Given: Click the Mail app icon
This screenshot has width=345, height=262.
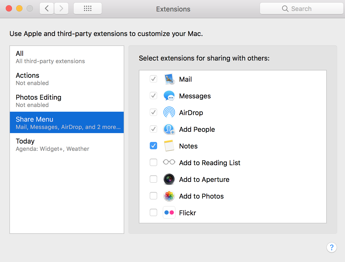Looking at the screenshot, I should (x=169, y=79).
